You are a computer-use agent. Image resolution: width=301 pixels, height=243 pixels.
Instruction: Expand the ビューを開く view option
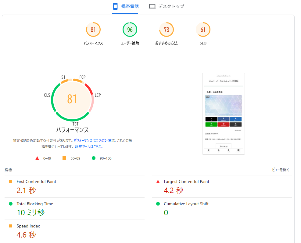pyautogui.click(x=281, y=170)
